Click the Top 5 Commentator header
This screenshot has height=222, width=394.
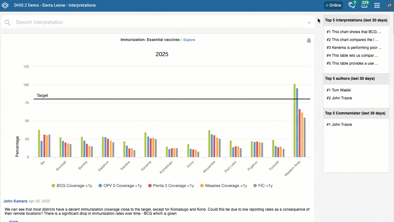click(355, 113)
